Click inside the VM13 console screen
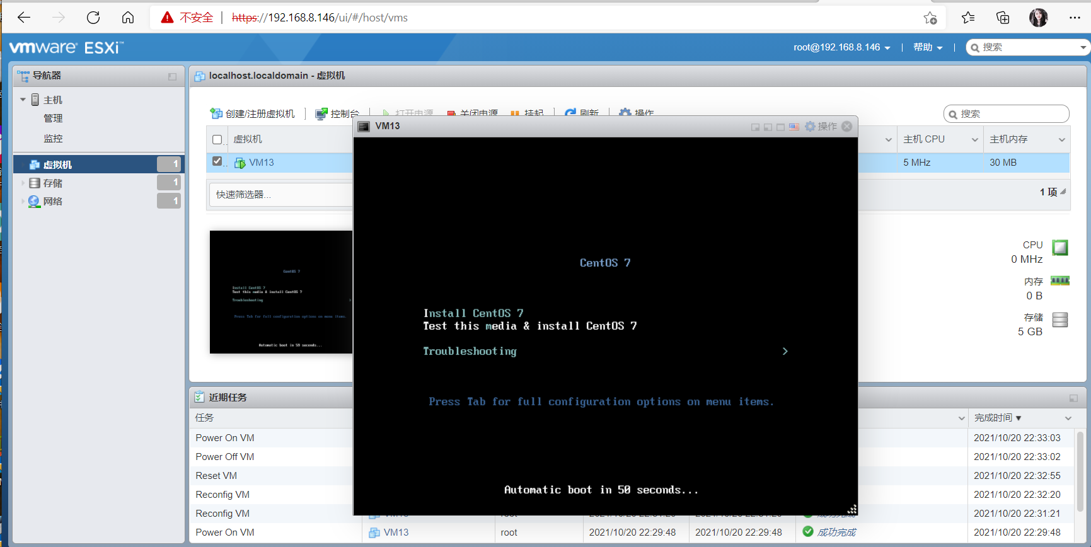The image size is (1091, 547). pyautogui.click(x=605, y=326)
